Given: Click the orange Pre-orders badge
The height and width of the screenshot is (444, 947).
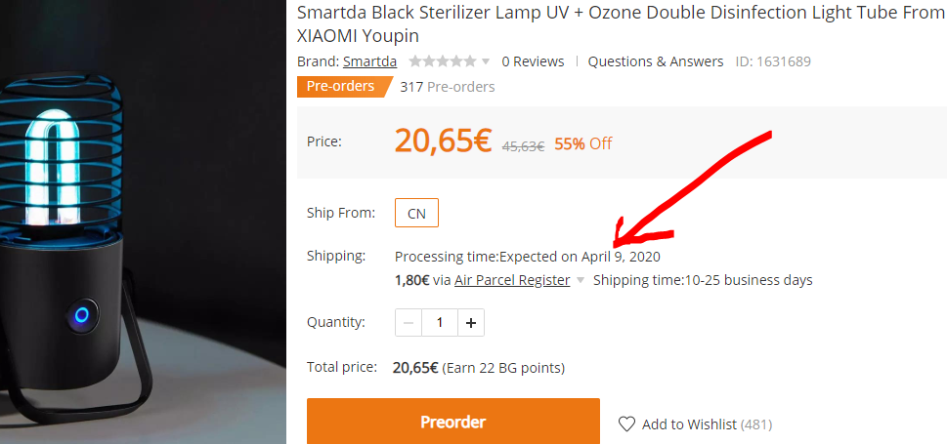Looking at the screenshot, I should 340,86.
